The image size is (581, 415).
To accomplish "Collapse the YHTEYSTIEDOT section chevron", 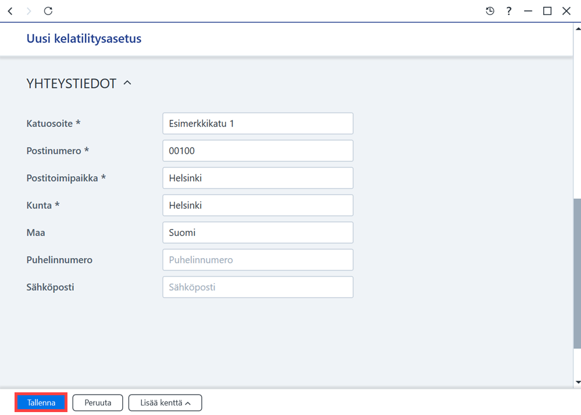I will [x=127, y=83].
